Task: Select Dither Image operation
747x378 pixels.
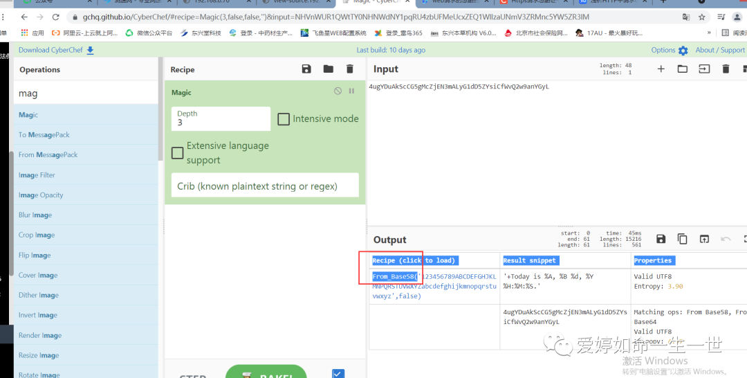Action: [x=86, y=295]
